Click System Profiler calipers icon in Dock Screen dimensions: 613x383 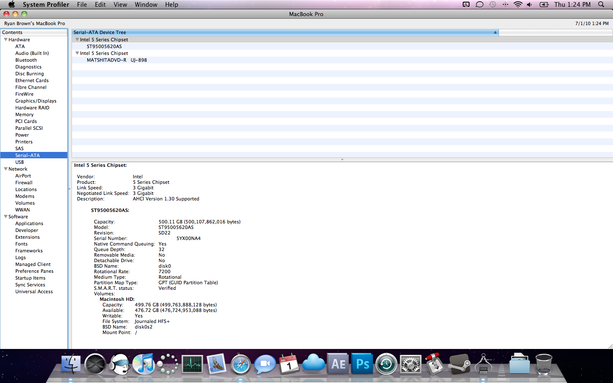click(x=484, y=364)
